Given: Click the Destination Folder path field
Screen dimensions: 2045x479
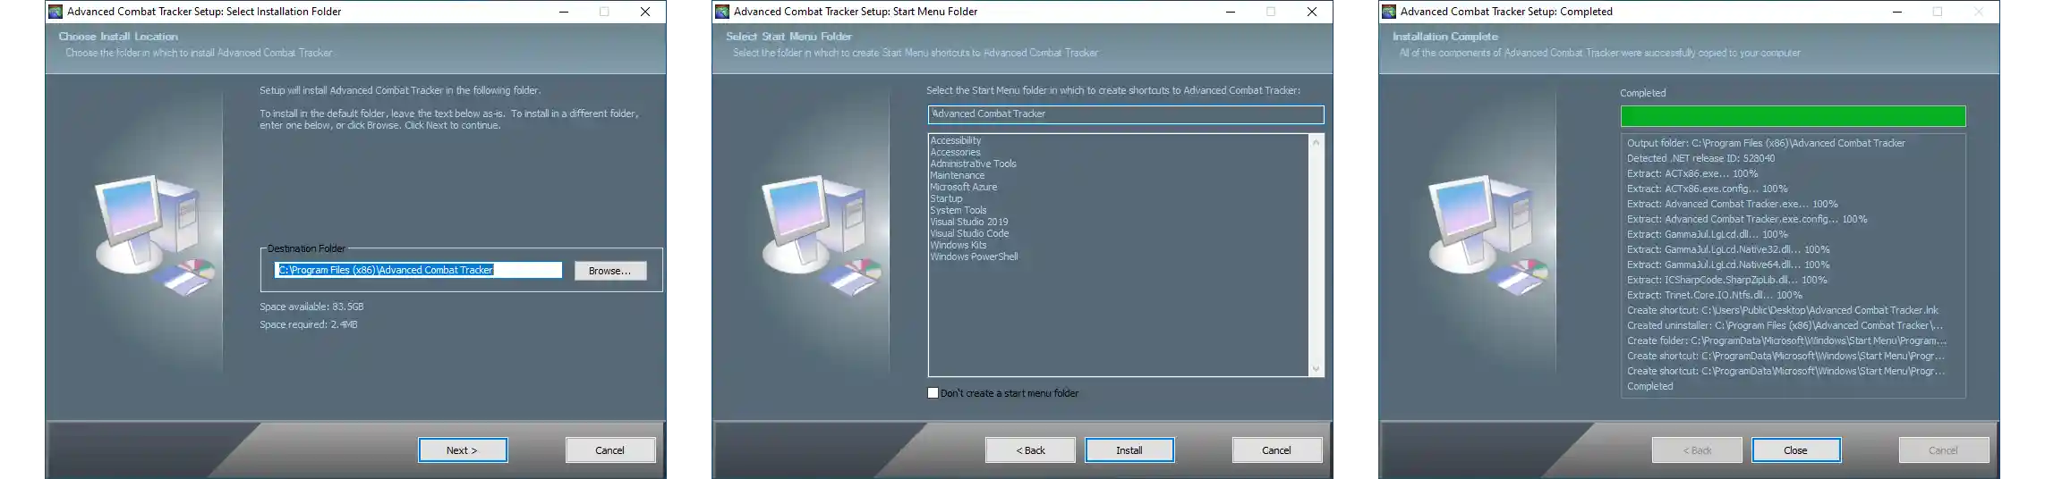Looking at the screenshot, I should pyautogui.click(x=418, y=270).
